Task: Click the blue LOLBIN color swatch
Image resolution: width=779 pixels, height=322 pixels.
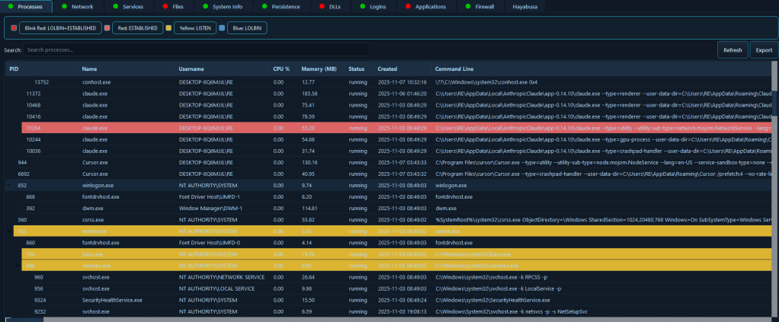Action: coord(222,28)
